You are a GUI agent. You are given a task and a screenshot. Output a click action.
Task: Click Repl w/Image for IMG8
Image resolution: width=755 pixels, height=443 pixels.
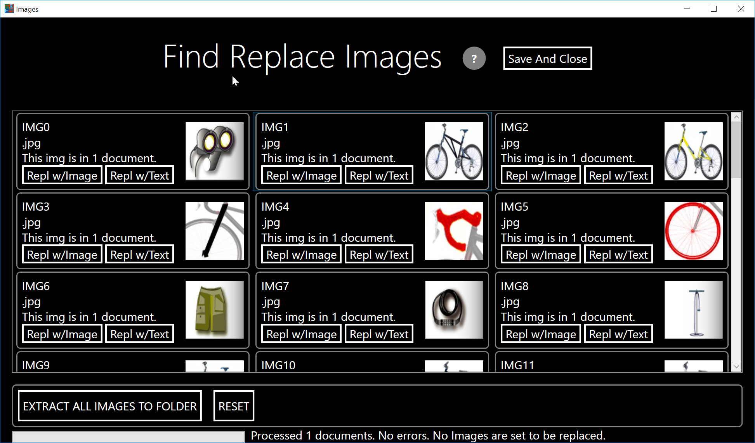541,334
